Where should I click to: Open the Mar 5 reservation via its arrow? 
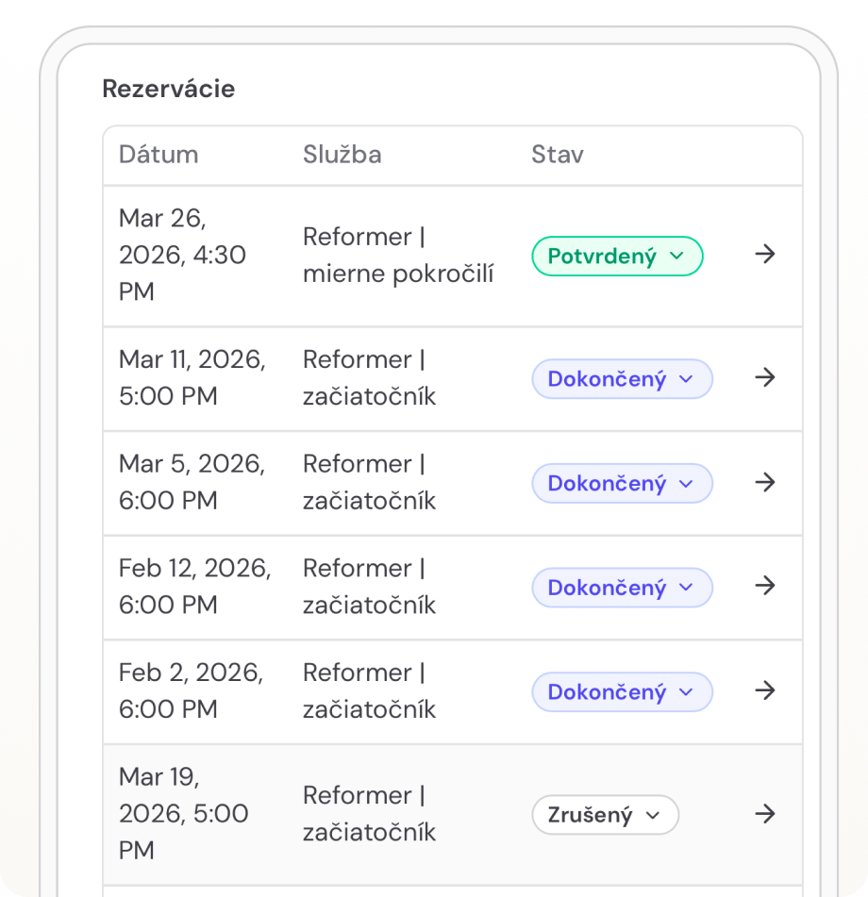coord(764,482)
